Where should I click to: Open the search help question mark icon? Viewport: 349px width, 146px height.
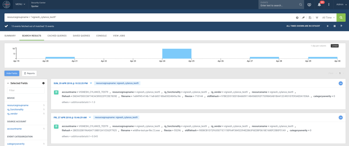pyautogui.click(x=297, y=18)
